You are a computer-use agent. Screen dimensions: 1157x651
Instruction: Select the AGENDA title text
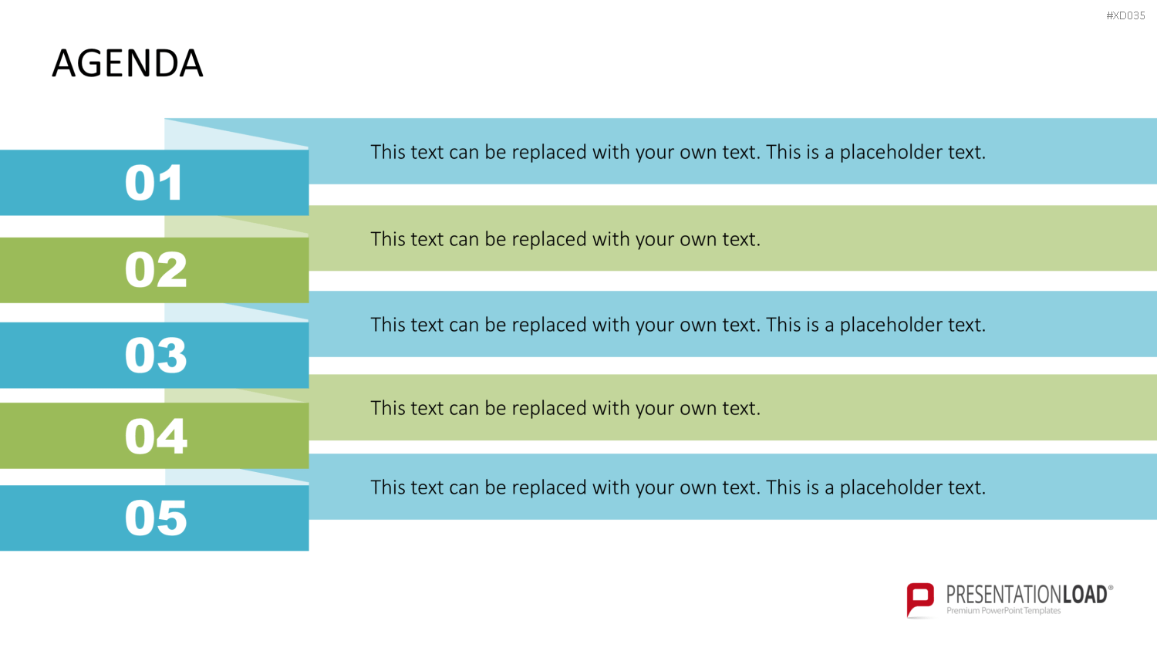pyautogui.click(x=127, y=63)
